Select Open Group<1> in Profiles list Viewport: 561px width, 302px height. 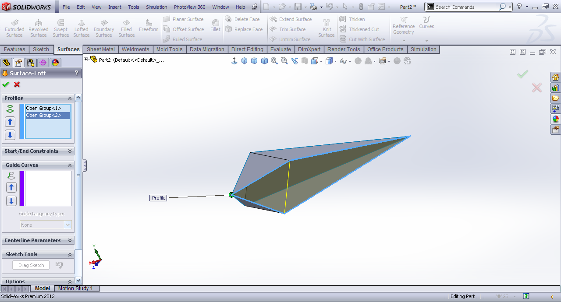[x=43, y=108]
